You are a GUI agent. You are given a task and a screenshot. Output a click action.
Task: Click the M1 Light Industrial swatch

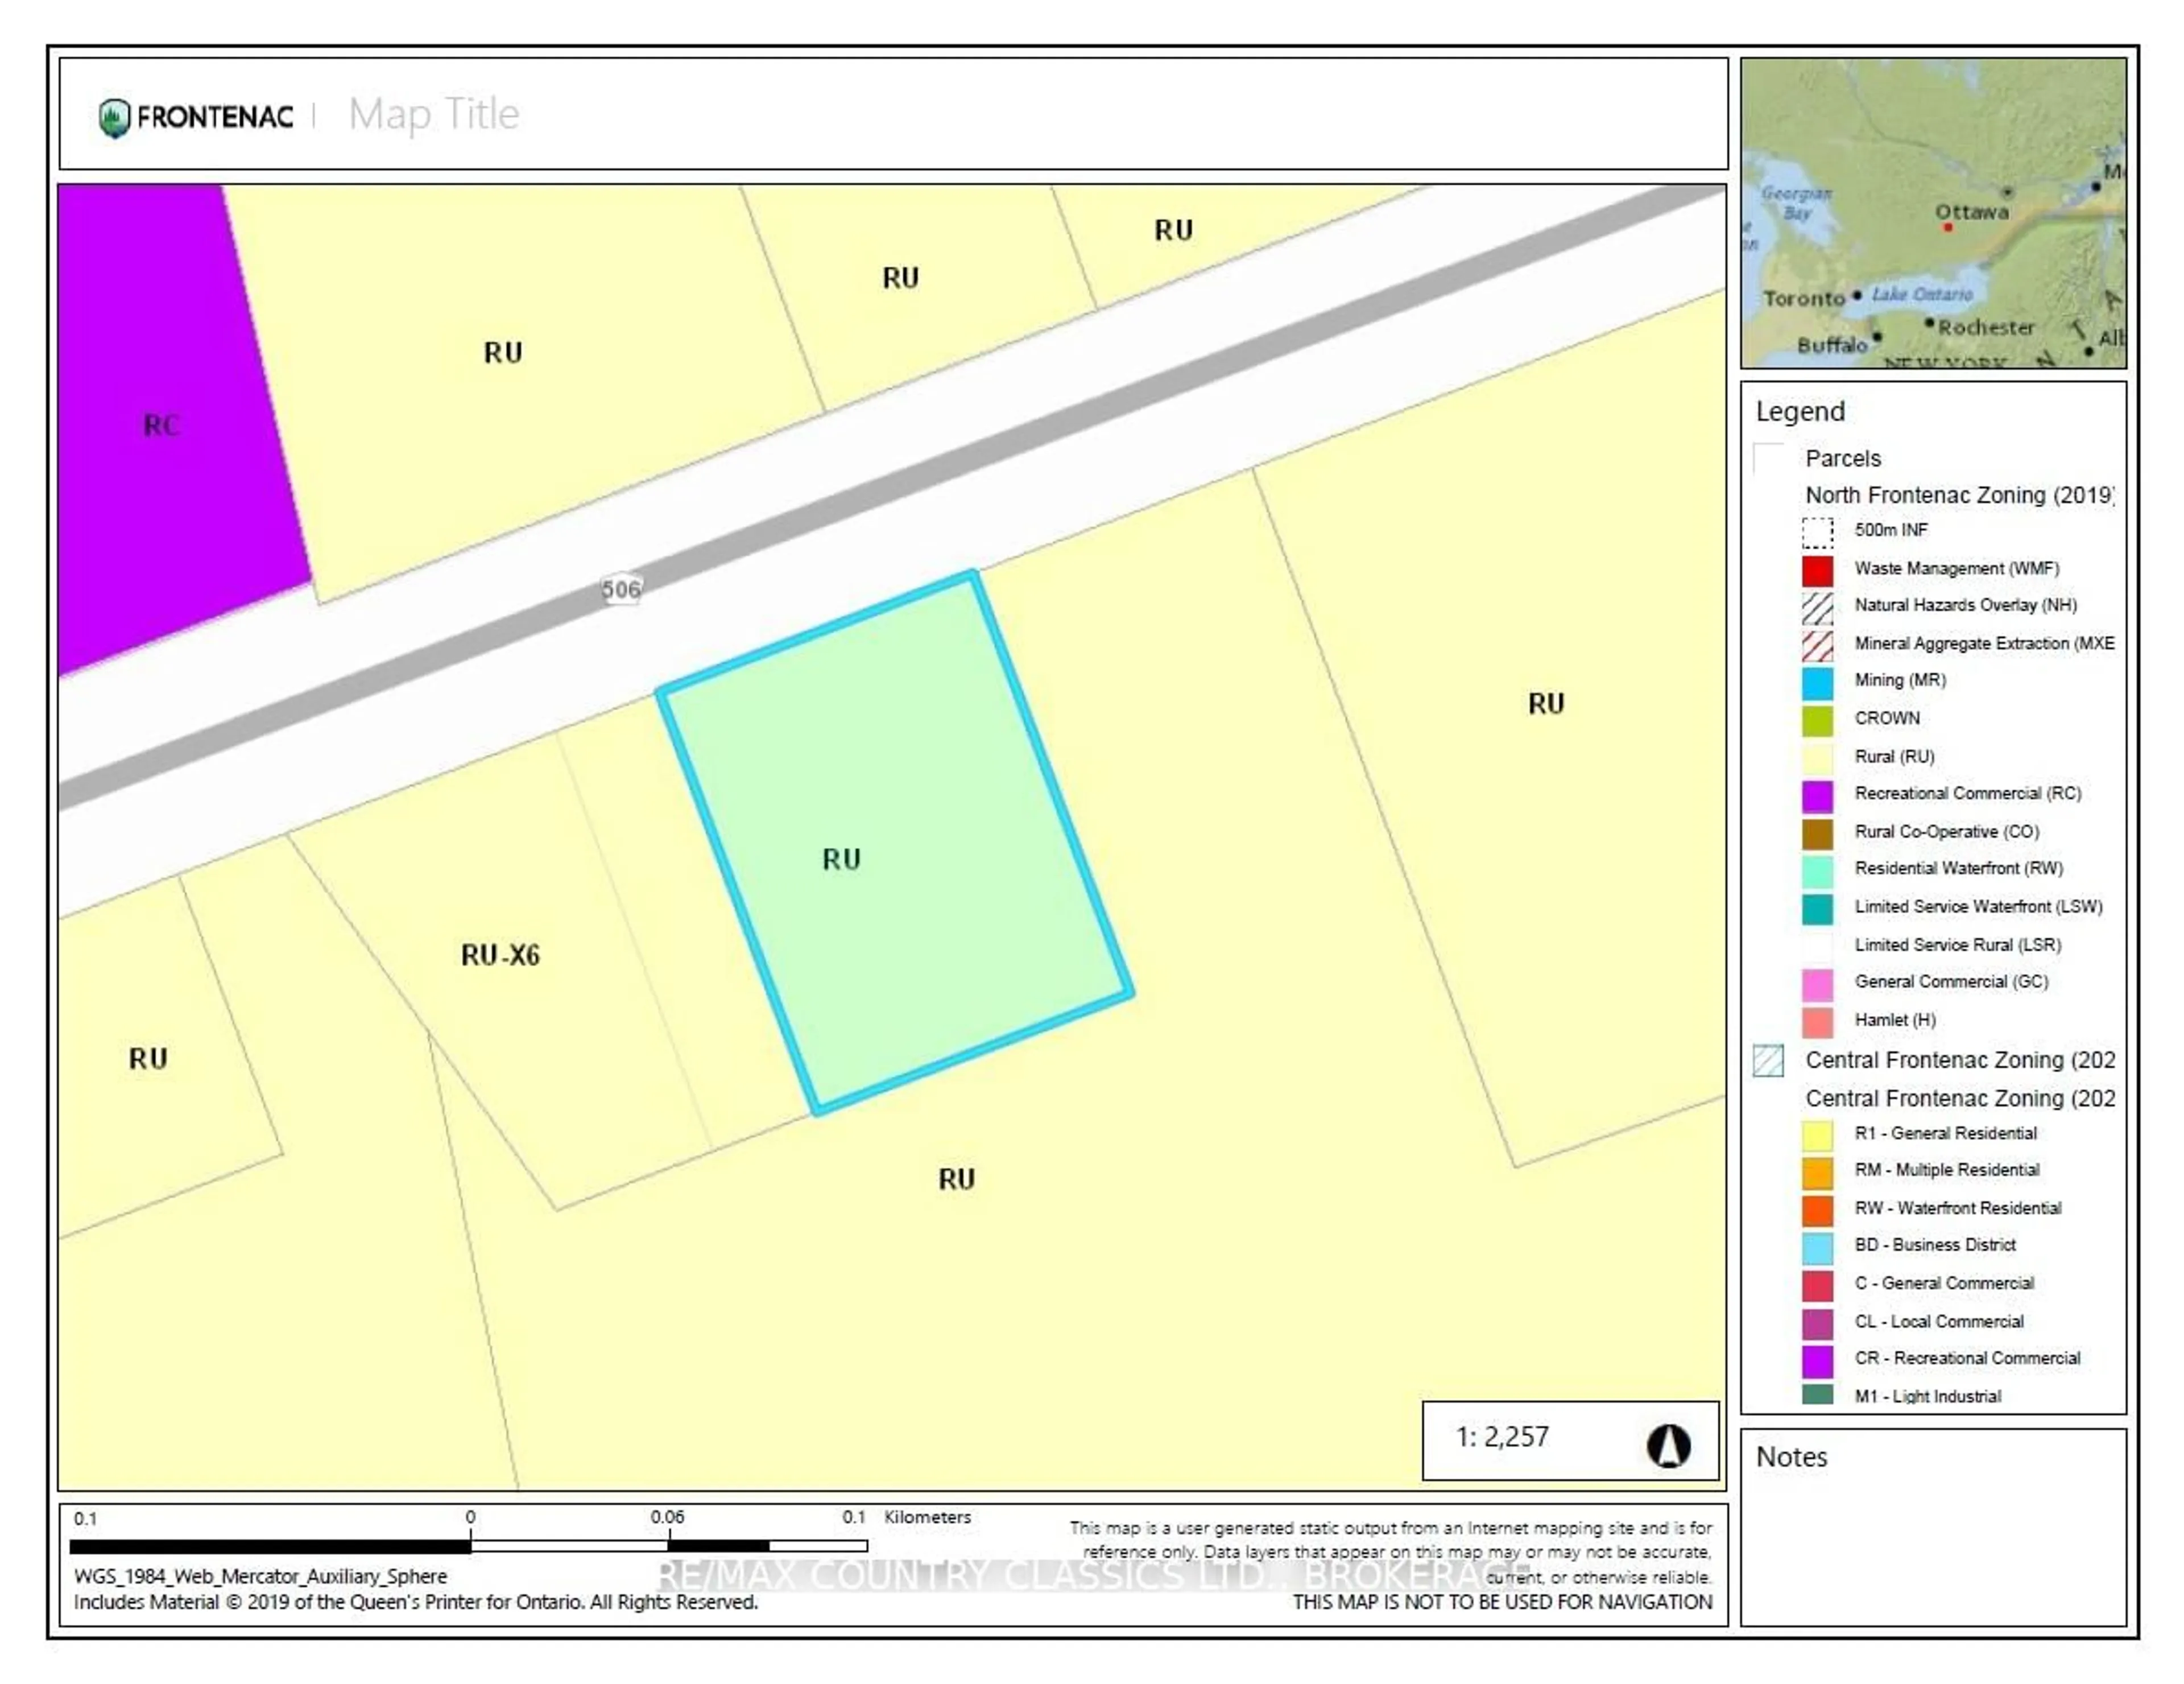click(1817, 1393)
